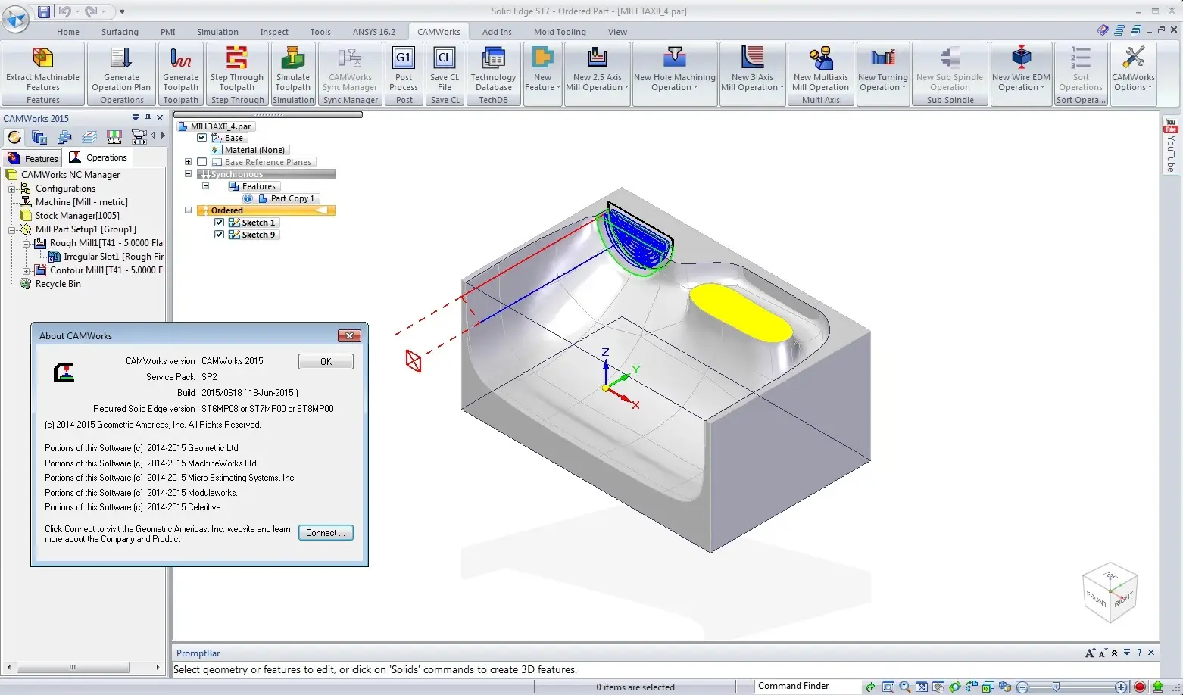Click the Zoom Area icon in the status bar
Screen dimensions: 1183x695
click(888, 687)
